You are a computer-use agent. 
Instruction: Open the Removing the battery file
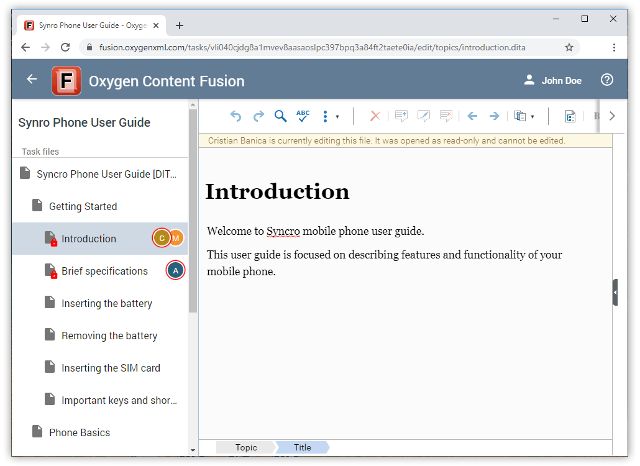click(x=100, y=336)
